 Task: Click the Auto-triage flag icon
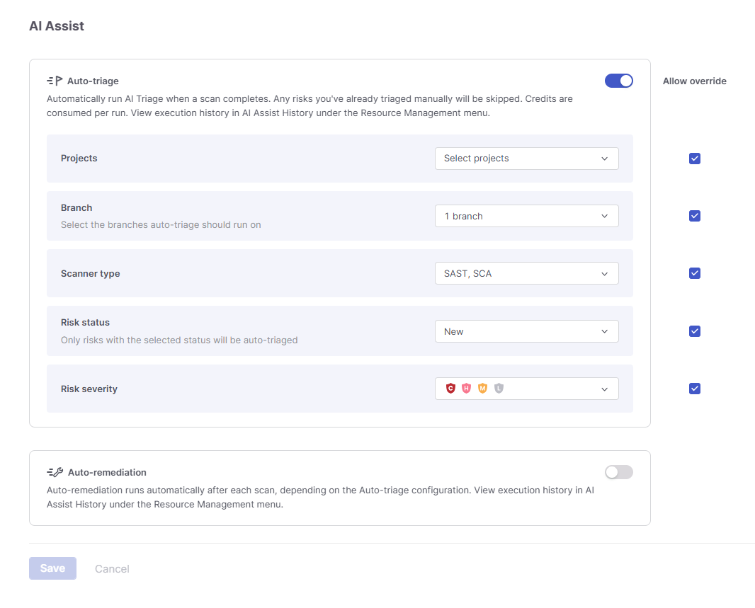coord(55,81)
